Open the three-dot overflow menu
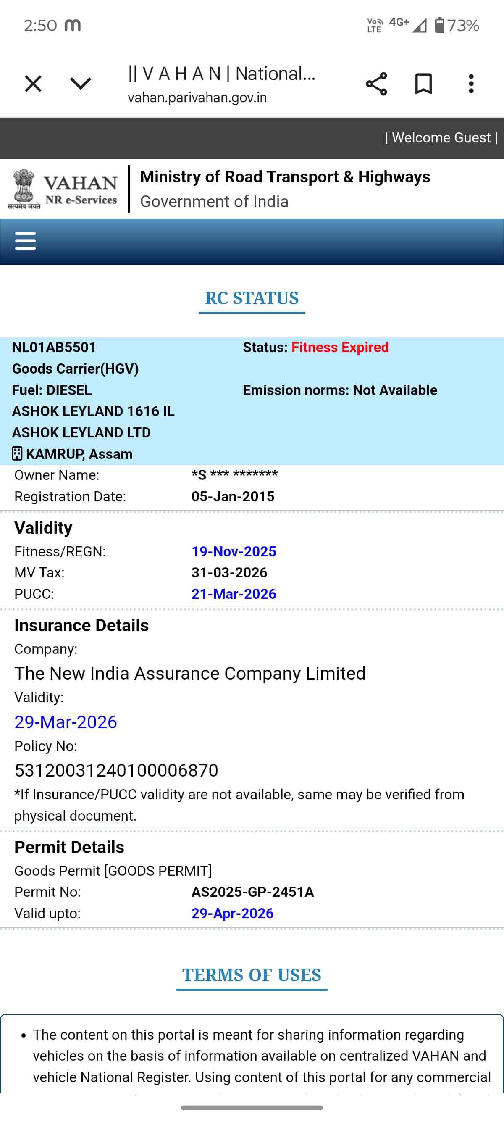Image resolution: width=504 pixels, height=1122 pixels. tap(471, 84)
